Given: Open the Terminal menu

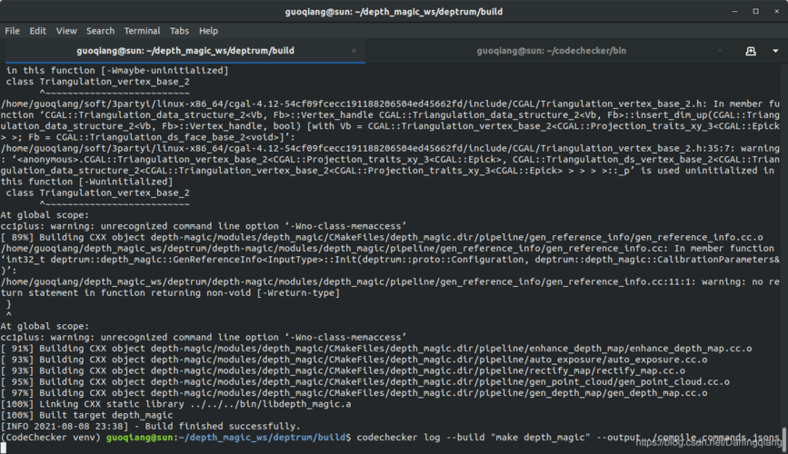Looking at the screenshot, I should 142,31.
